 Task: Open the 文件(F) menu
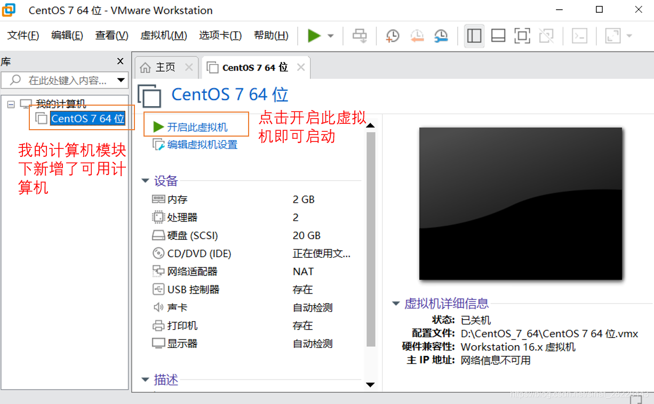(23, 35)
